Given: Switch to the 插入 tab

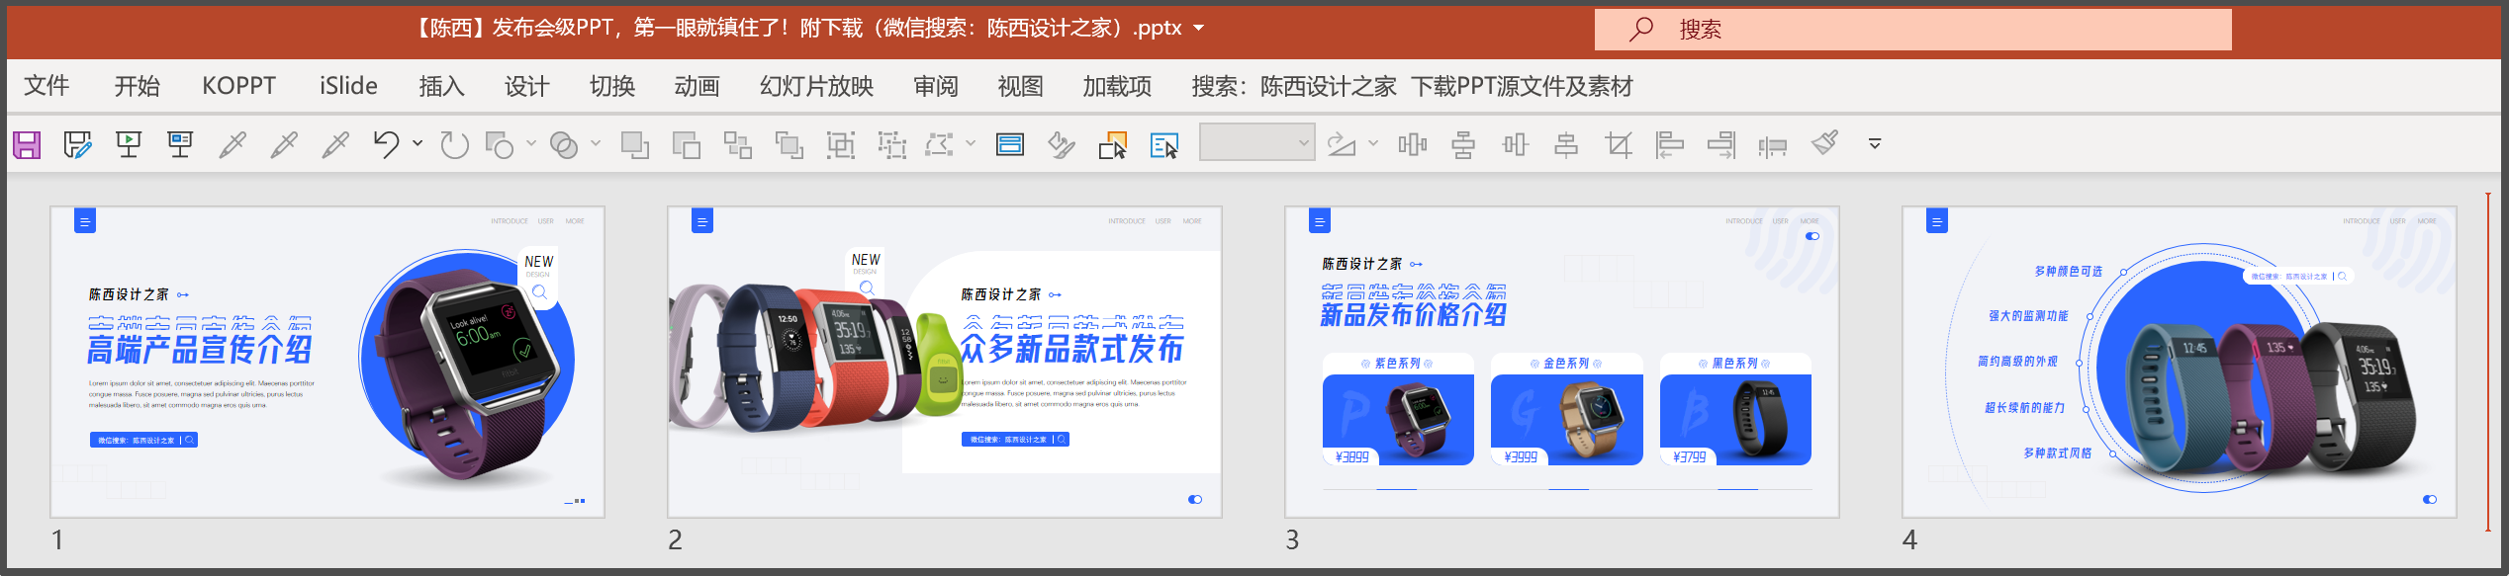Looking at the screenshot, I should [x=441, y=87].
